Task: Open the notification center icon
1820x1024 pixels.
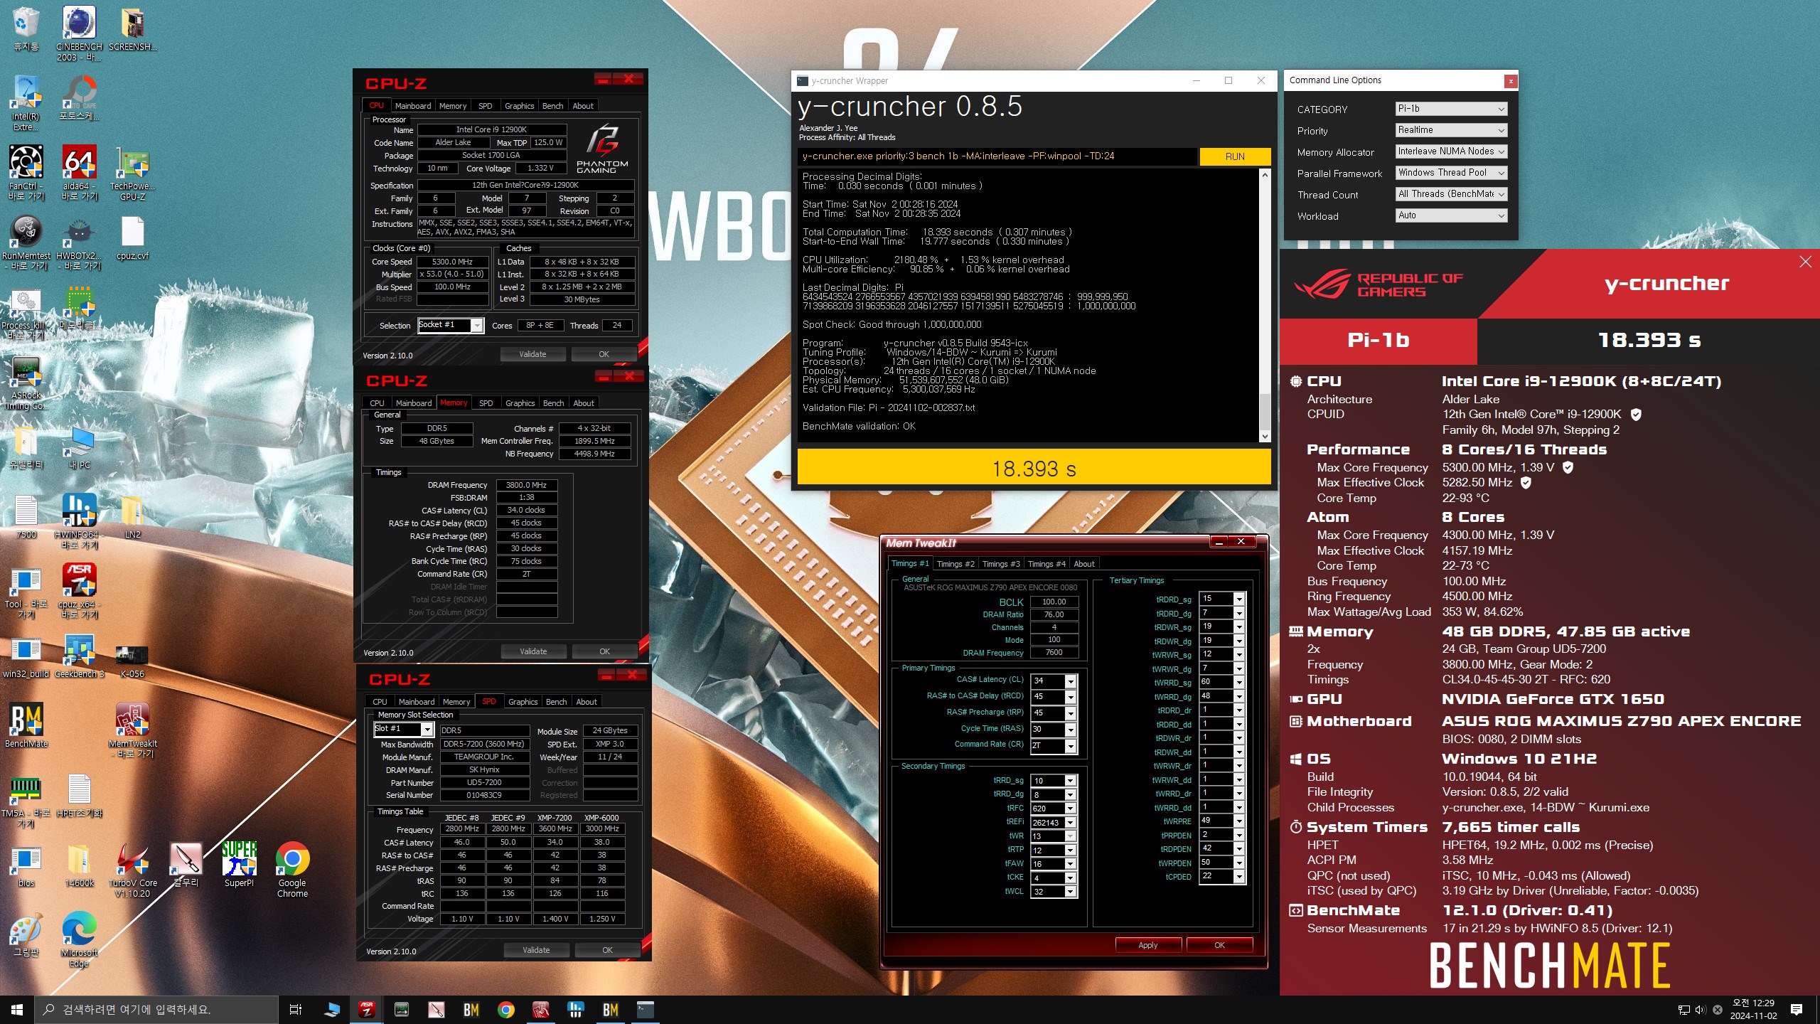Action: (1797, 1009)
